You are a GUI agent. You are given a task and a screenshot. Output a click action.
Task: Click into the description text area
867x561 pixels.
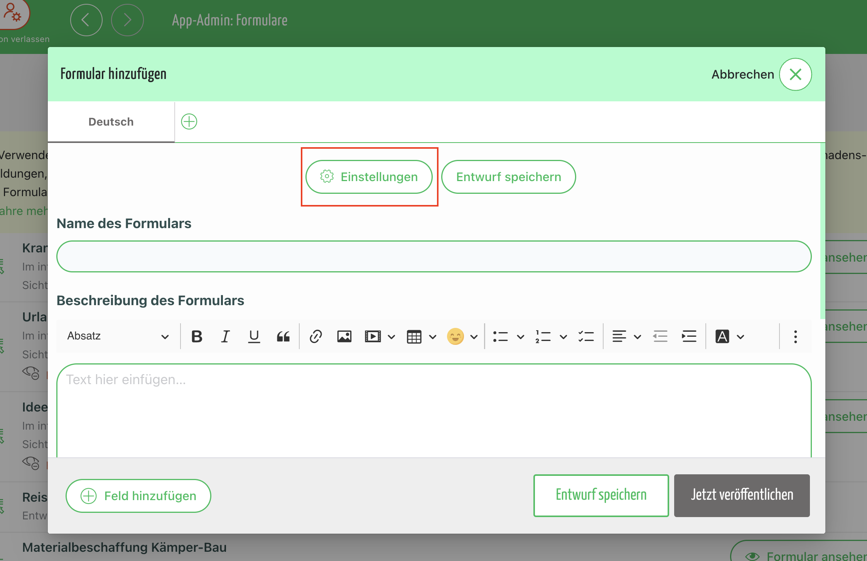click(434, 410)
